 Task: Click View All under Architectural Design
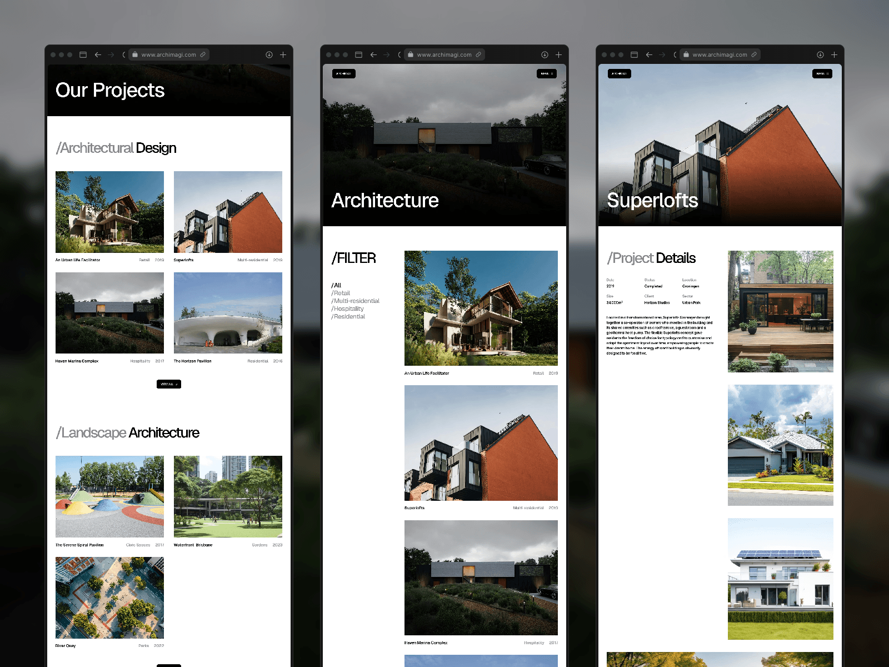tap(169, 384)
